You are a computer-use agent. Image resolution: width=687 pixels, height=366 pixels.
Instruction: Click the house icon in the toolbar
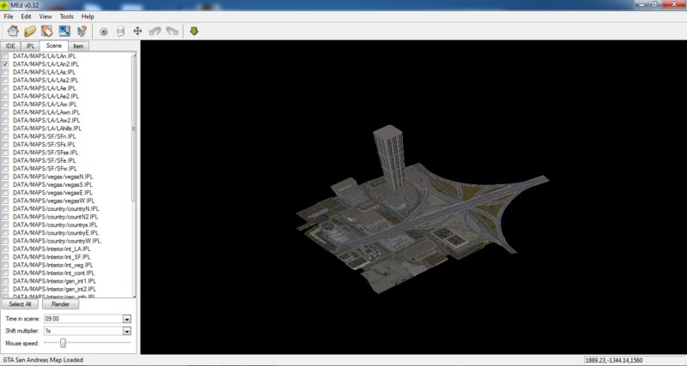(13, 31)
